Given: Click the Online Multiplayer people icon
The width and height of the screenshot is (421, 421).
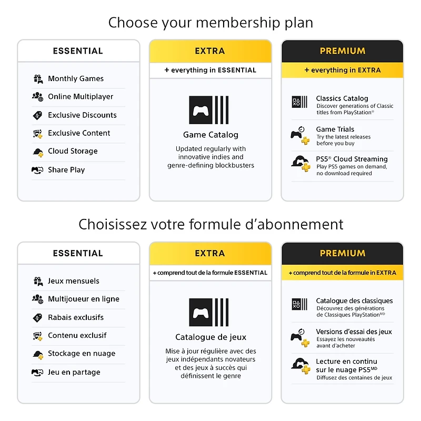Looking at the screenshot, I should click(x=37, y=97).
